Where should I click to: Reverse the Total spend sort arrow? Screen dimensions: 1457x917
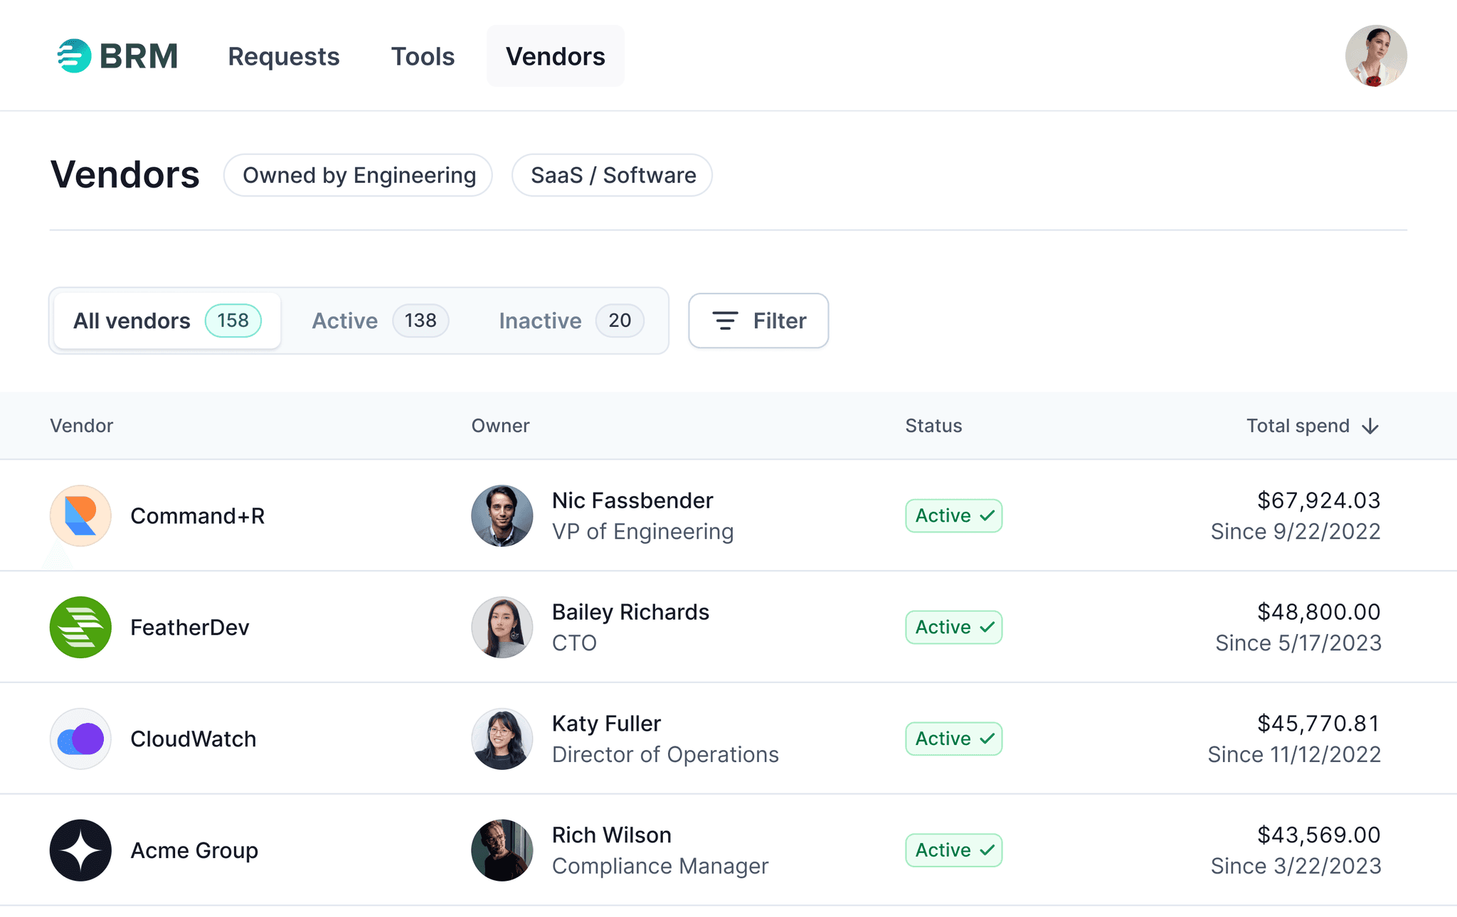point(1369,426)
